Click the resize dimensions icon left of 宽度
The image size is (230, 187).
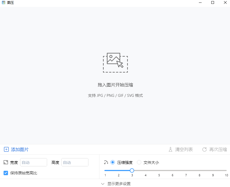(5, 162)
